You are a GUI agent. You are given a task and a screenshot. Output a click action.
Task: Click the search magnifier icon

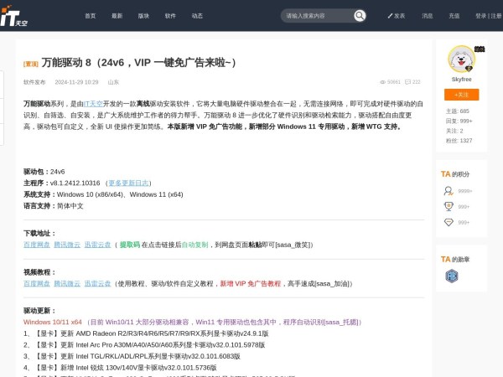(x=360, y=16)
